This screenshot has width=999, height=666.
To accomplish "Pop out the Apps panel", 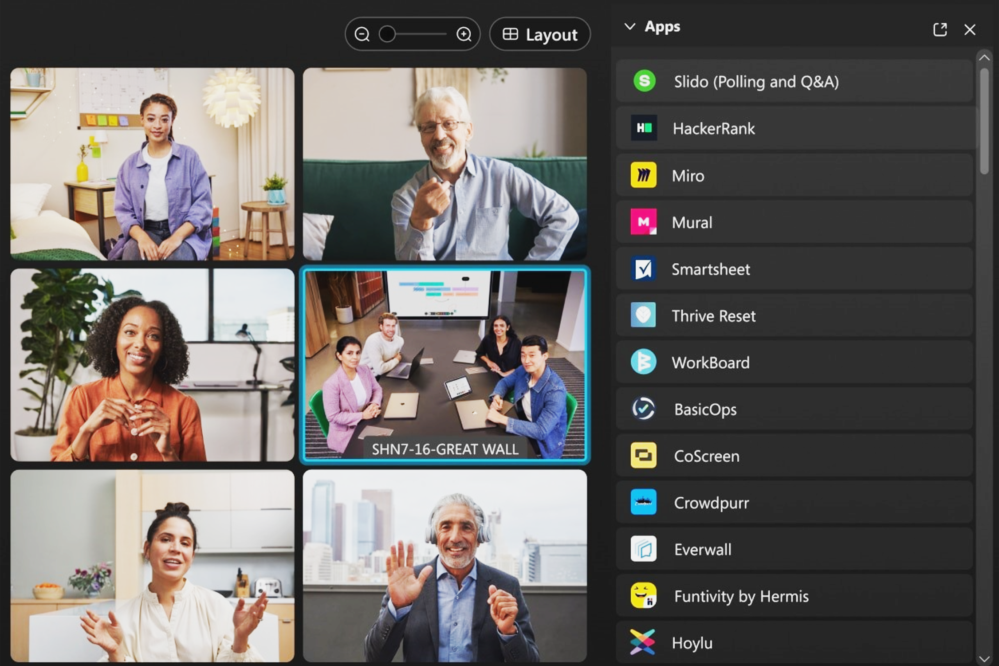I will 940,29.
